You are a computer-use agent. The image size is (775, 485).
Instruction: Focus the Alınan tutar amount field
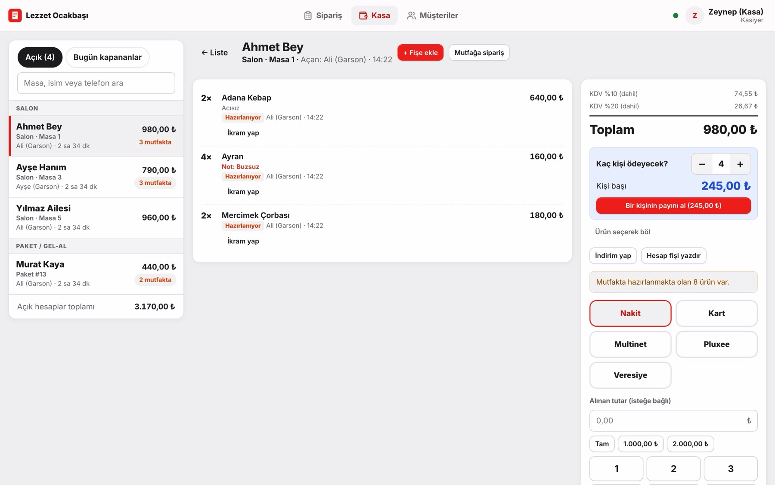point(673,421)
